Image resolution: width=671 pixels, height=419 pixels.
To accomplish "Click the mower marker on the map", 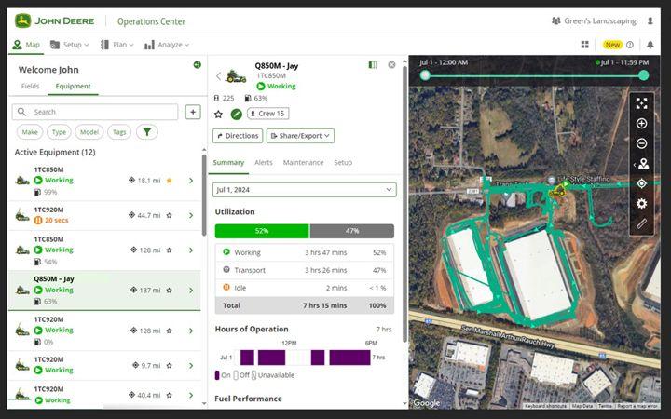I will tap(556, 191).
